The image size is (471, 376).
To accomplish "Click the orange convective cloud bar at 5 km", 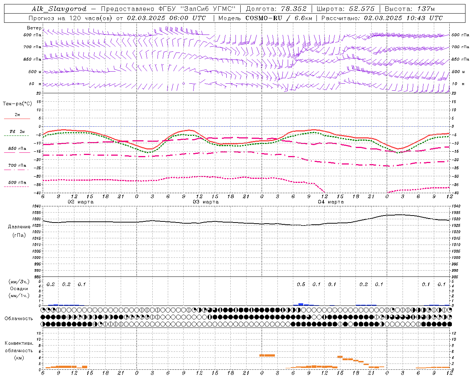I will click(267, 355).
